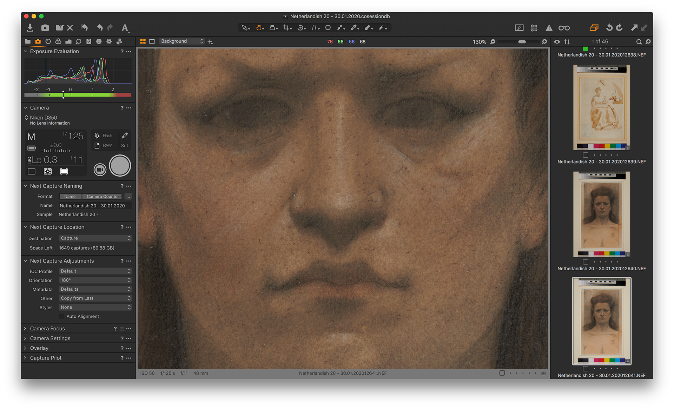The image size is (674, 409).
Task: Select thumbnail Netherlandish 20 - 30.01.202012640.NEF
Action: tap(602, 215)
